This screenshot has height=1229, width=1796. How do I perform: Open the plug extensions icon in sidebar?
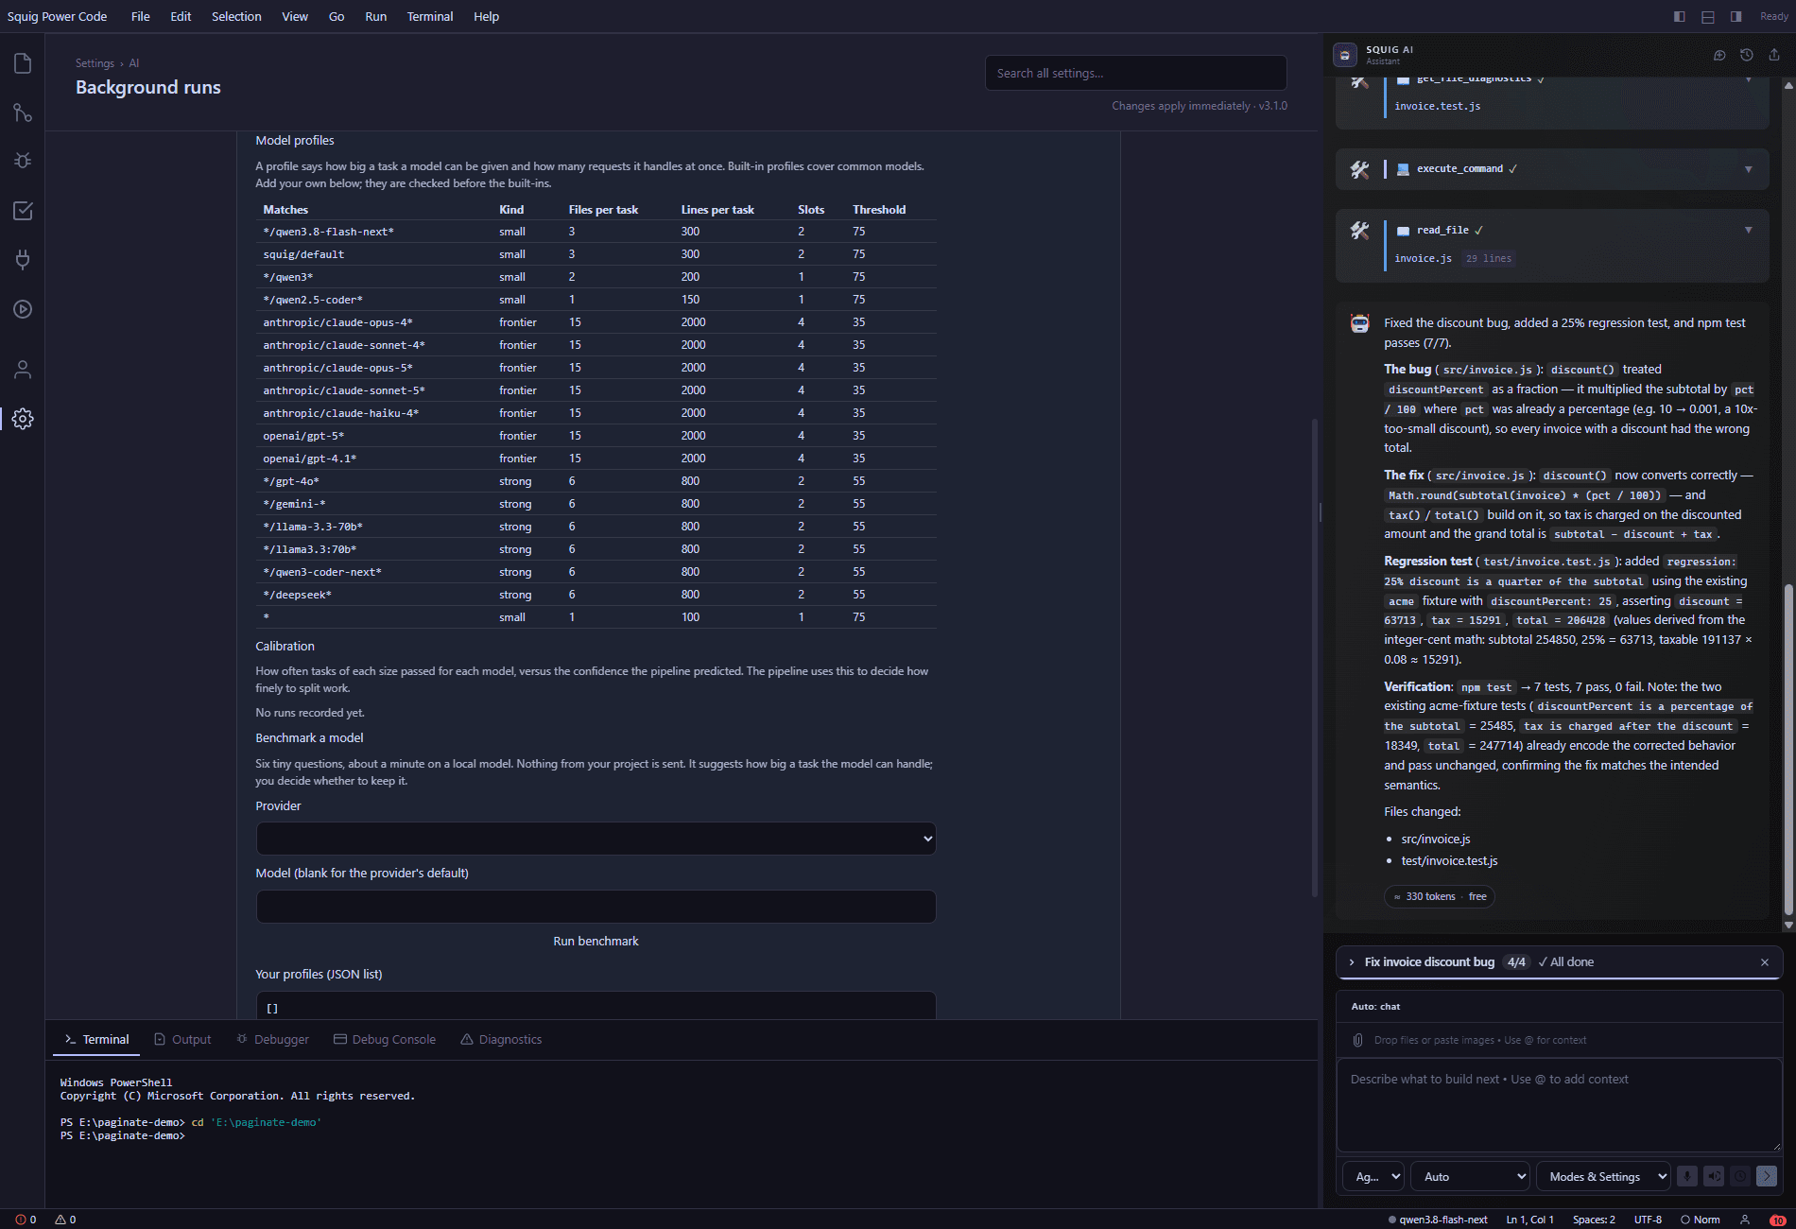(23, 259)
